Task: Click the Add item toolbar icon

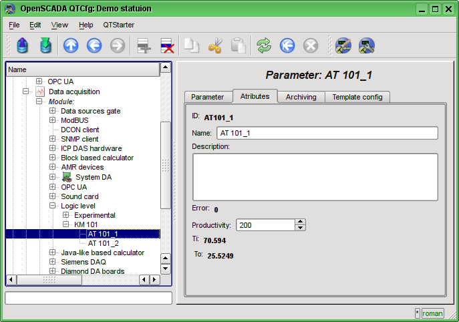Action: pos(144,45)
